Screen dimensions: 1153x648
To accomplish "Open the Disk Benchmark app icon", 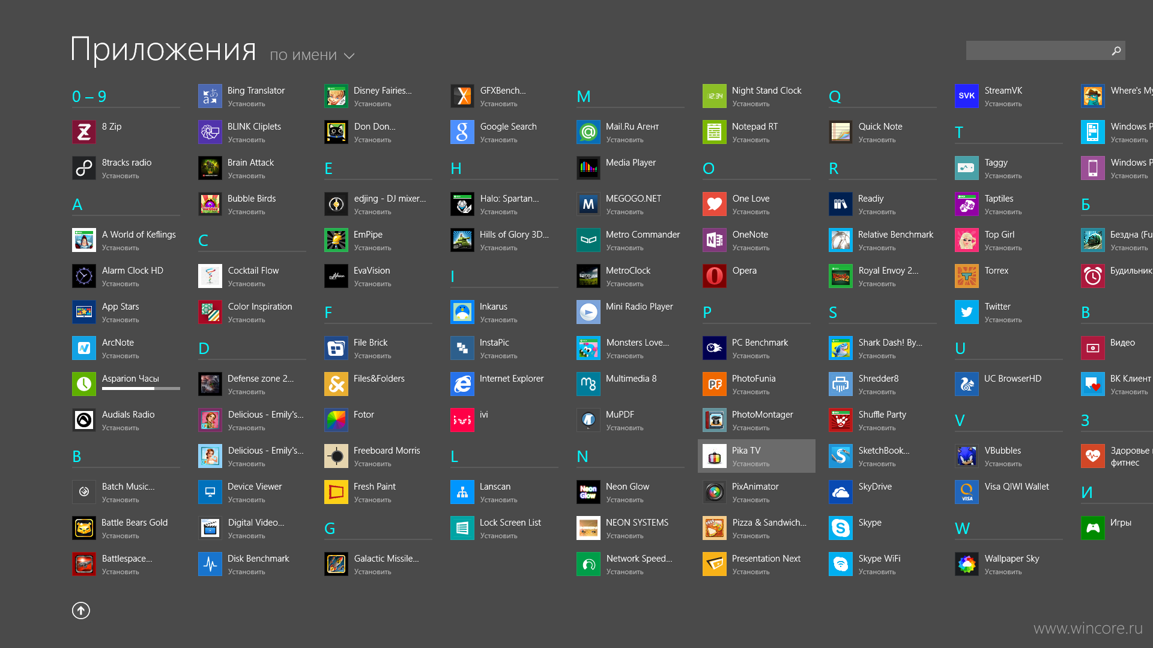I will click(x=210, y=563).
